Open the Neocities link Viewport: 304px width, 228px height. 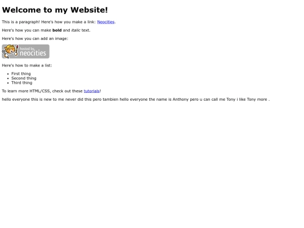(x=106, y=22)
